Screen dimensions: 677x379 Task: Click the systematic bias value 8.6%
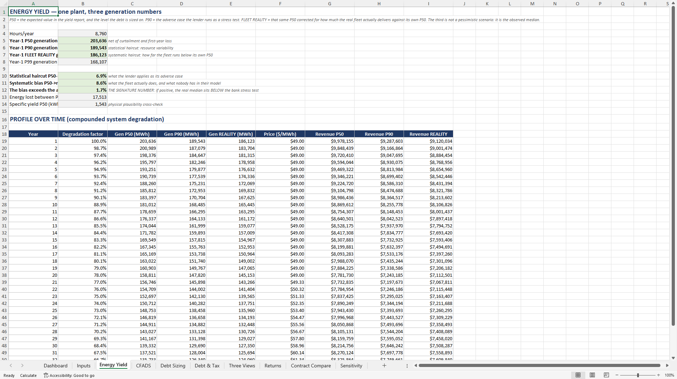click(83, 83)
